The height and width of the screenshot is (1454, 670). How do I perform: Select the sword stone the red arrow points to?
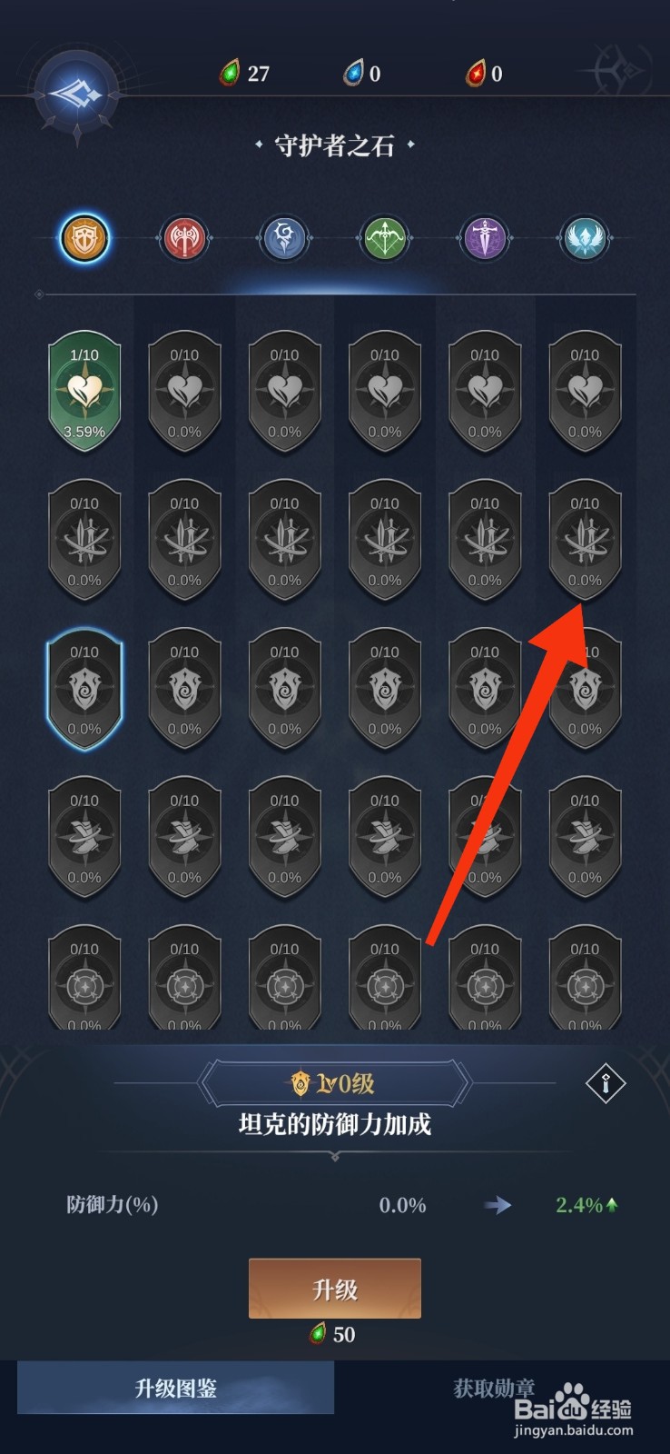[x=585, y=541]
